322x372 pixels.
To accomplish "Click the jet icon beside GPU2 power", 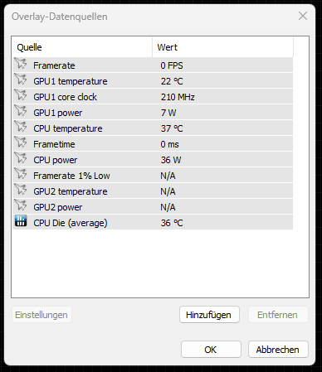I will click(x=21, y=205).
